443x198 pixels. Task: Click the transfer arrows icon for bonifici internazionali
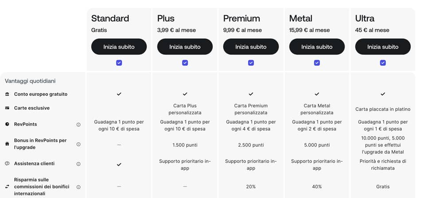(x=7, y=187)
